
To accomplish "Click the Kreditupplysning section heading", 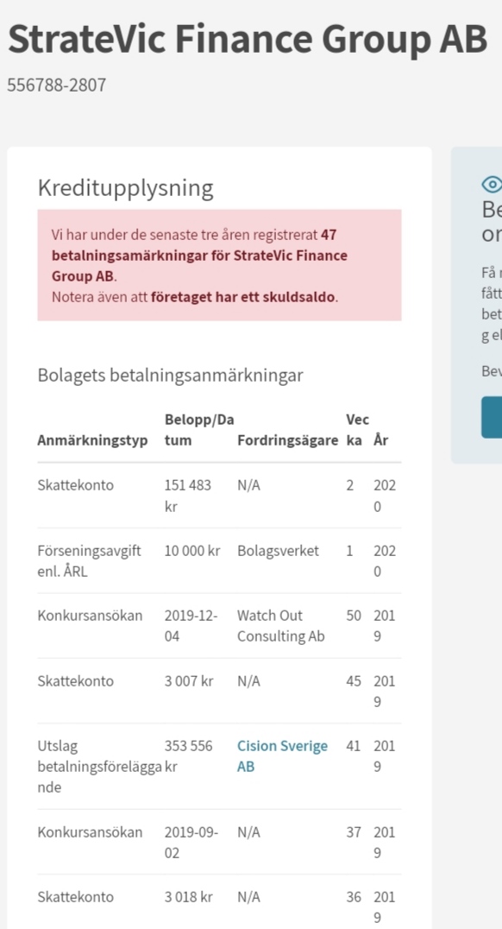I will [x=126, y=188].
